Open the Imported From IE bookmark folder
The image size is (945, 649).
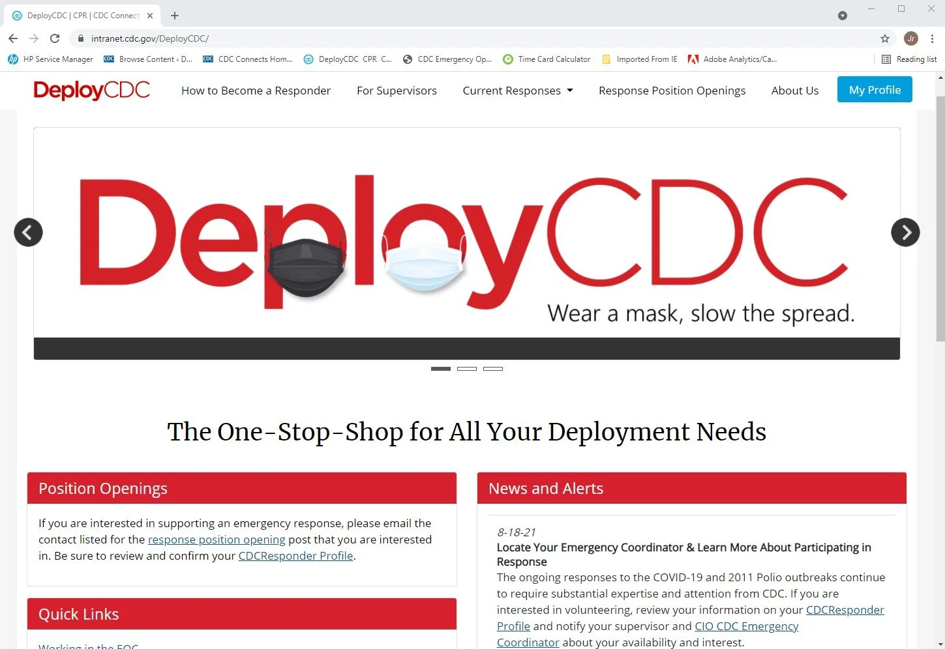point(640,59)
